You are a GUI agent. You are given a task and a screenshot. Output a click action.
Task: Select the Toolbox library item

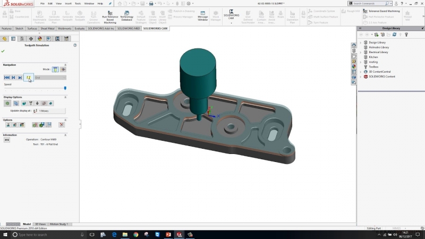click(373, 66)
